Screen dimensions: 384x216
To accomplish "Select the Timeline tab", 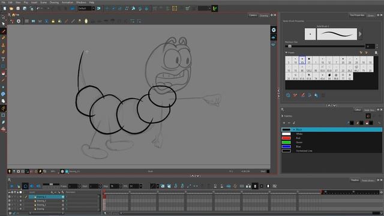I will click(355, 180).
